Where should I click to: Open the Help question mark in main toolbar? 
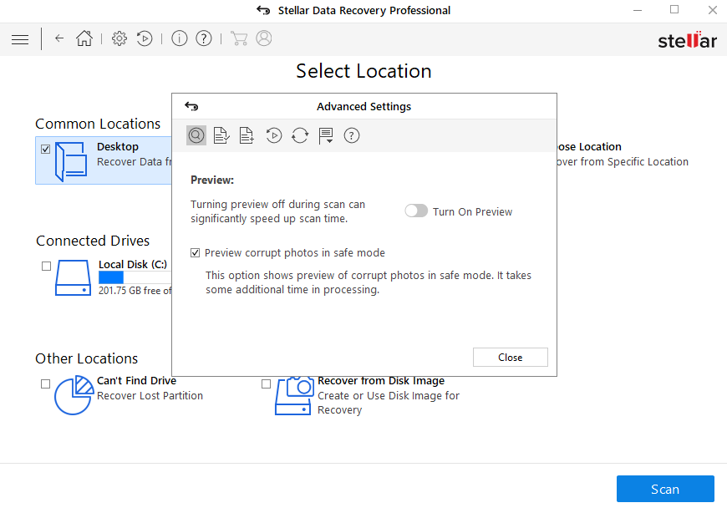(x=204, y=38)
